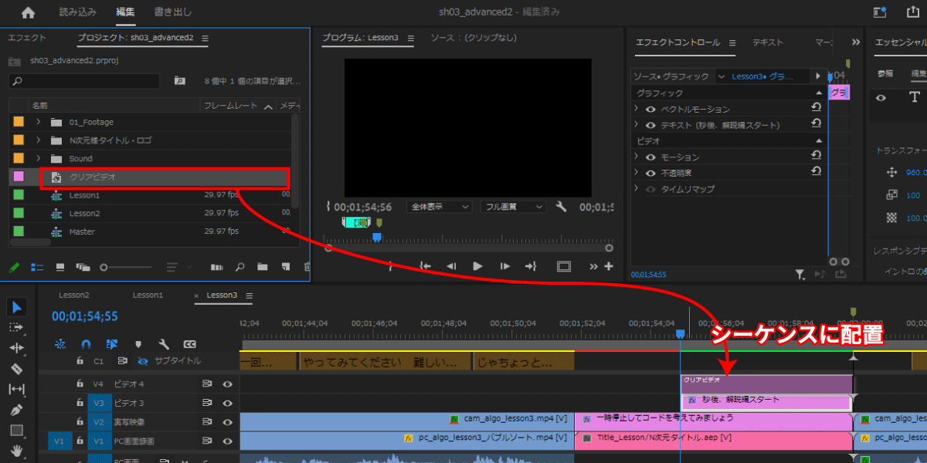The image size is (927, 463).
Task: Switch Project panel to freeform view
Action: coord(83,268)
